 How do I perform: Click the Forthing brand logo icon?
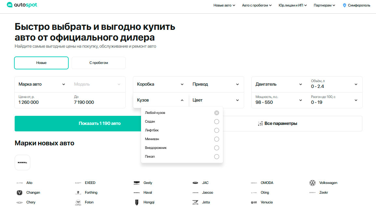click(78, 193)
